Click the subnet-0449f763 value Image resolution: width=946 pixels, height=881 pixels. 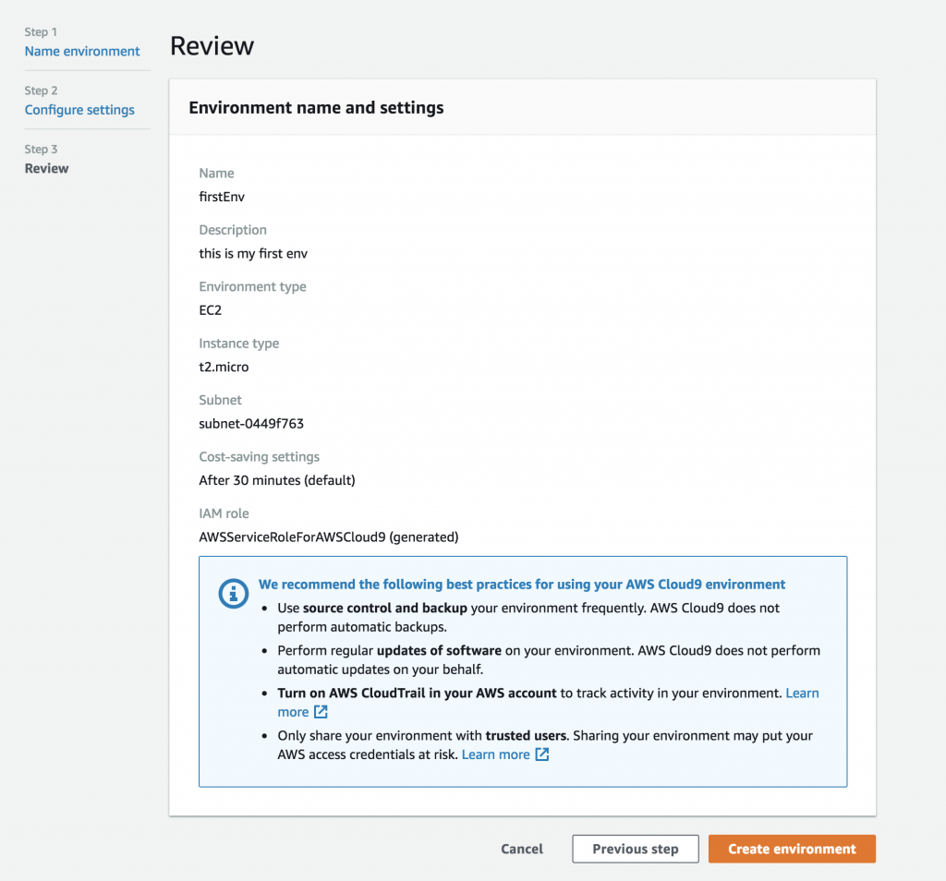251,423
